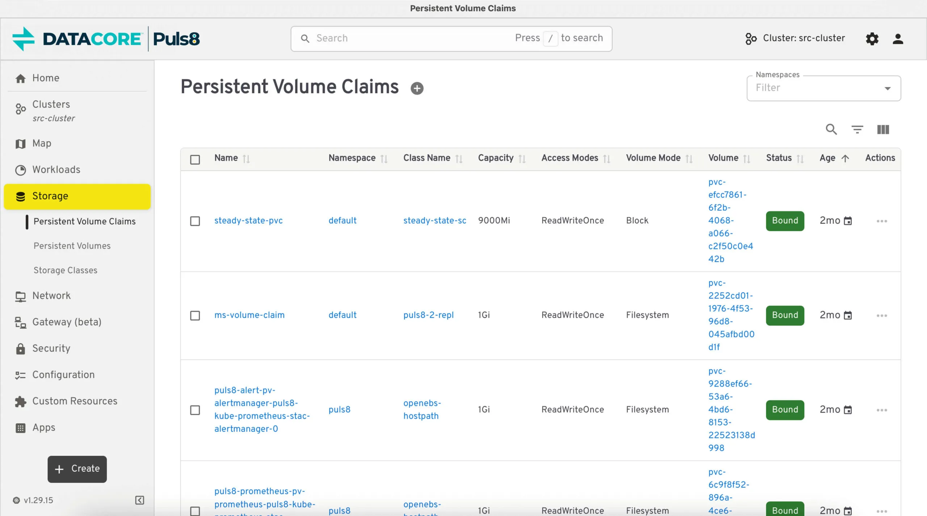Click the calendar icon for steady-state-pvc age
Image resolution: width=927 pixels, height=516 pixels.
coord(848,221)
